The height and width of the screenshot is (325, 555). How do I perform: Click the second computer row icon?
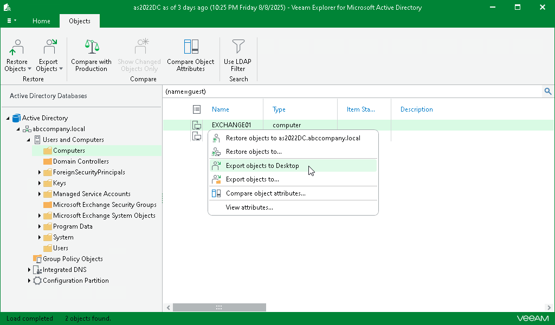pyautogui.click(x=197, y=136)
